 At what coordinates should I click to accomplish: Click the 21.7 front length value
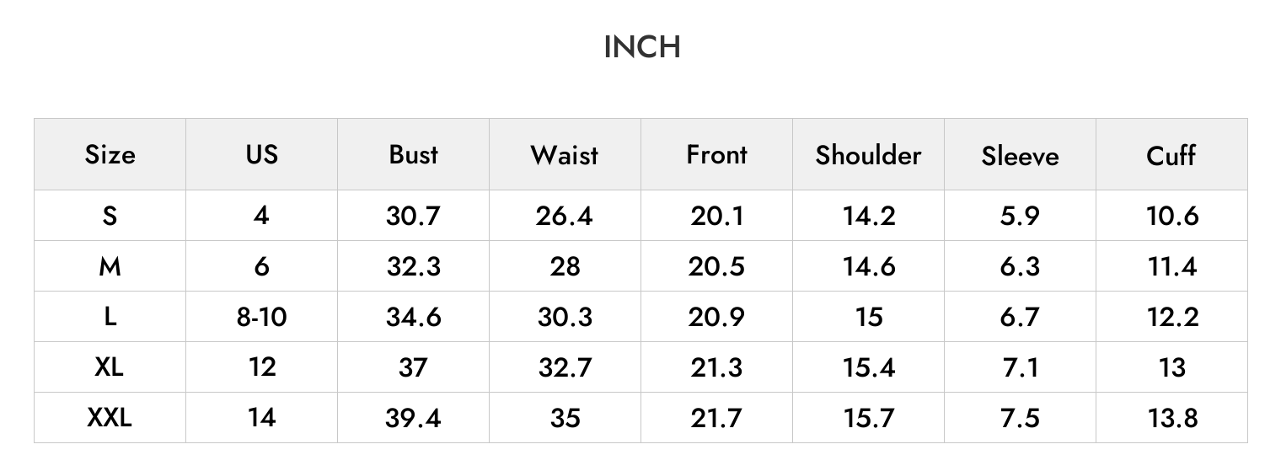point(716,418)
